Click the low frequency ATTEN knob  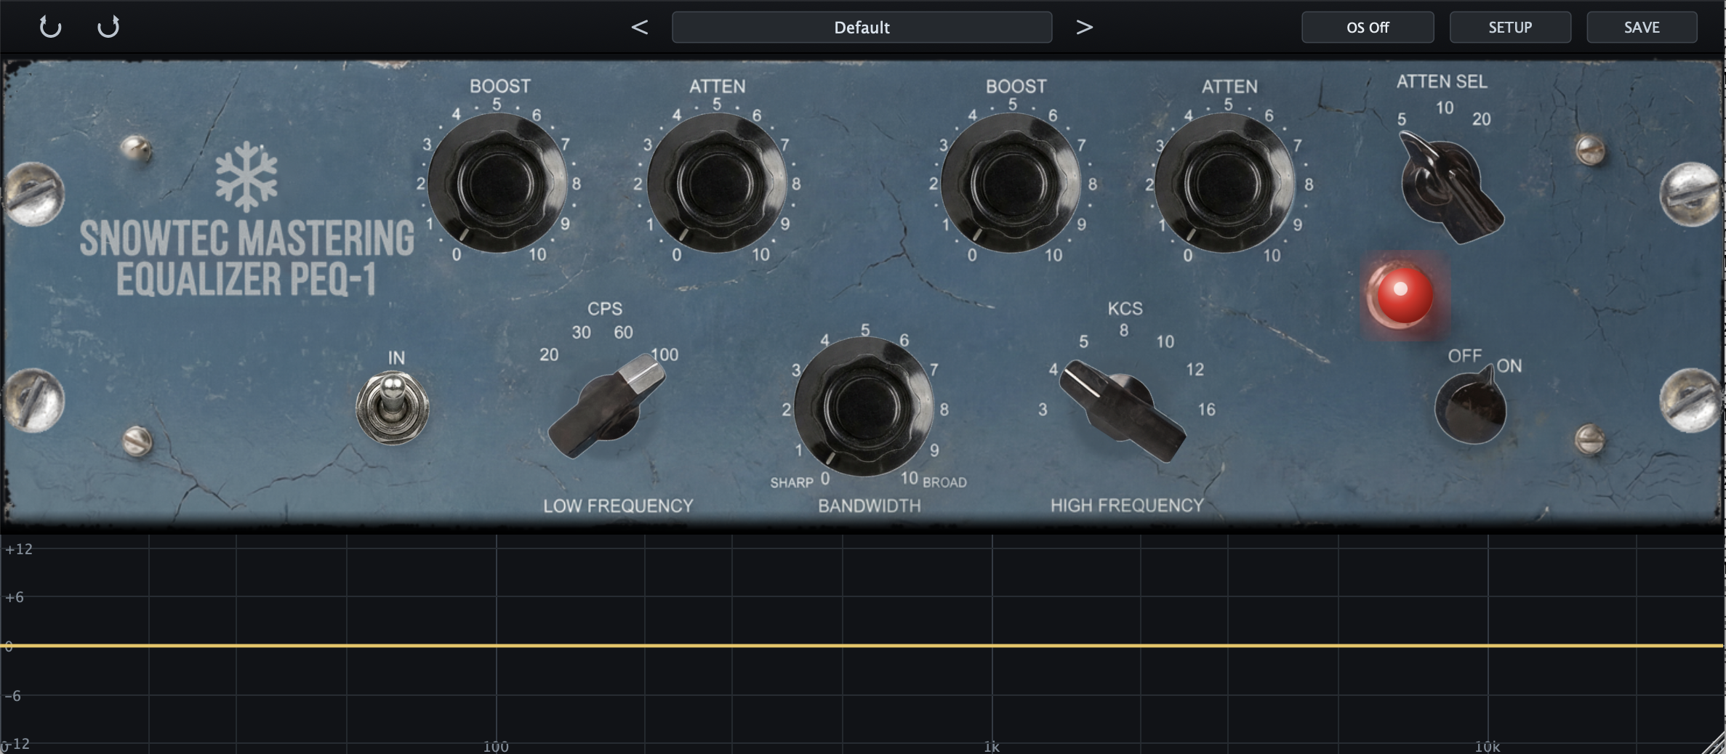(x=716, y=182)
